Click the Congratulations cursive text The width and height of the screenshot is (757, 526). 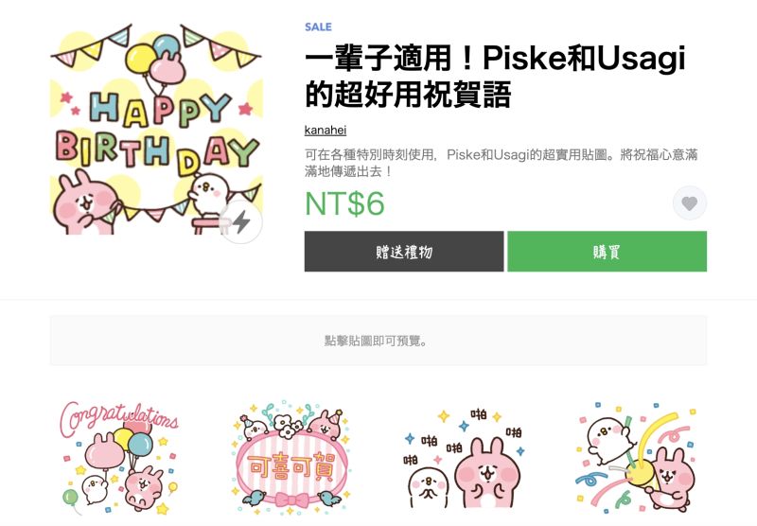coord(119,417)
